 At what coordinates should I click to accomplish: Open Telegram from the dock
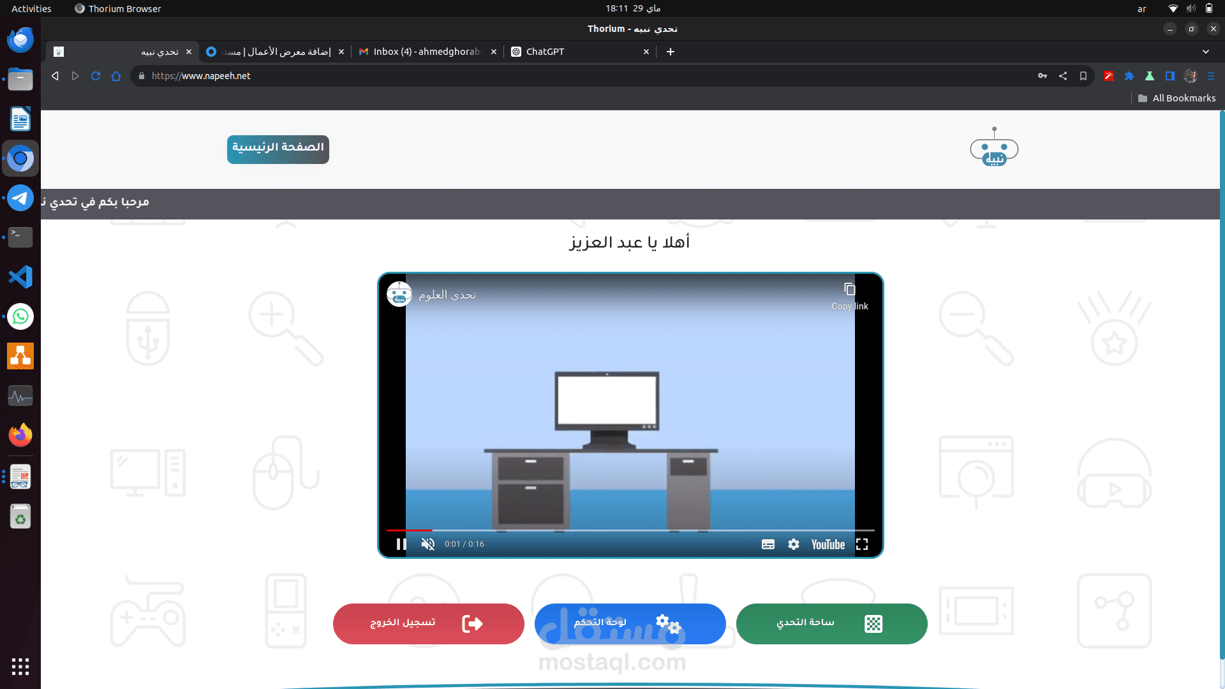(x=20, y=198)
